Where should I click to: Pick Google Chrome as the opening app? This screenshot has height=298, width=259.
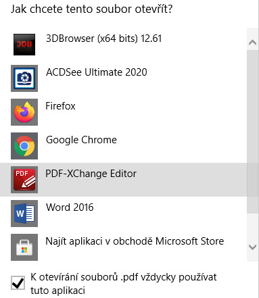pyautogui.click(x=123, y=146)
